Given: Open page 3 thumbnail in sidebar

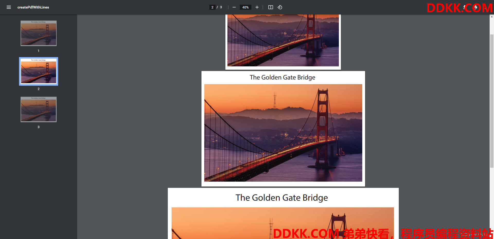Looking at the screenshot, I should coord(39,109).
